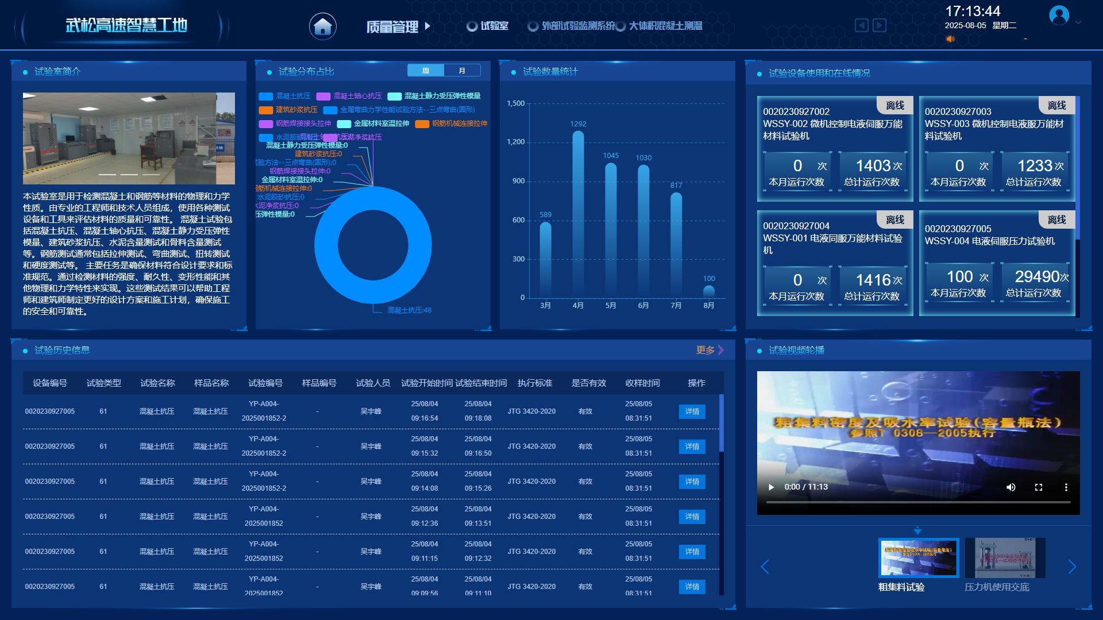
Task: Switch chart to 周 tab
Action: coord(426,71)
